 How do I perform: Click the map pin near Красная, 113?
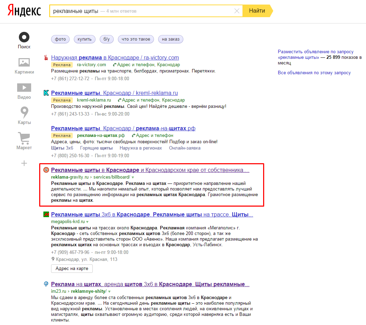pyautogui.click(x=53, y=259)
